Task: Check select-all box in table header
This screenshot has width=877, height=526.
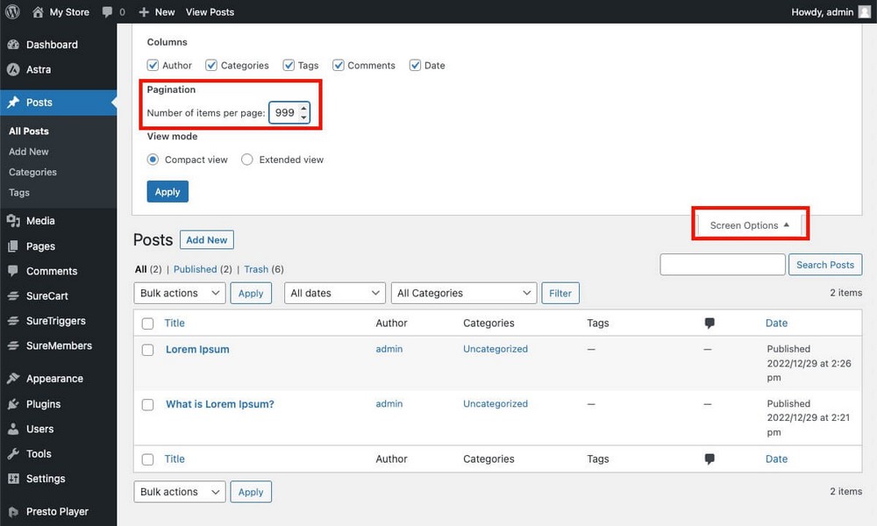Action: tap(147, 323)
